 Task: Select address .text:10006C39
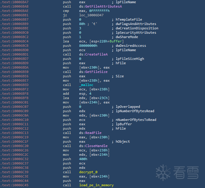(x=14, y=172)
